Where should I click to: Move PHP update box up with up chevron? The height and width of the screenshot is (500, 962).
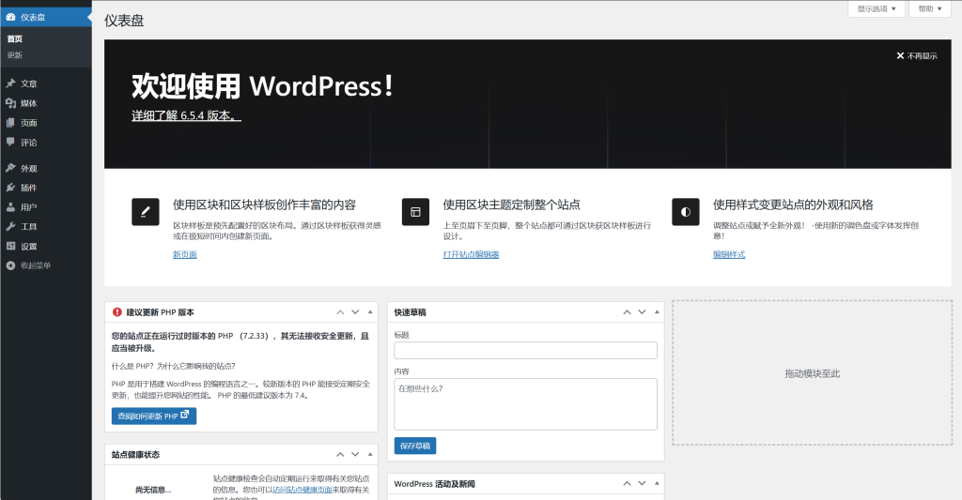[x=340, y=311]
